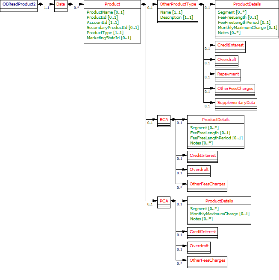Click the ProductName attribute in Product
This screenshot has width=279, height=280.
pos(105,12)
